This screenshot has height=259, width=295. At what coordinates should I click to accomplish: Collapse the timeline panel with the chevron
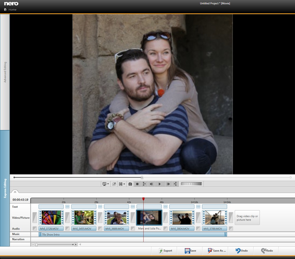[15, 192]
